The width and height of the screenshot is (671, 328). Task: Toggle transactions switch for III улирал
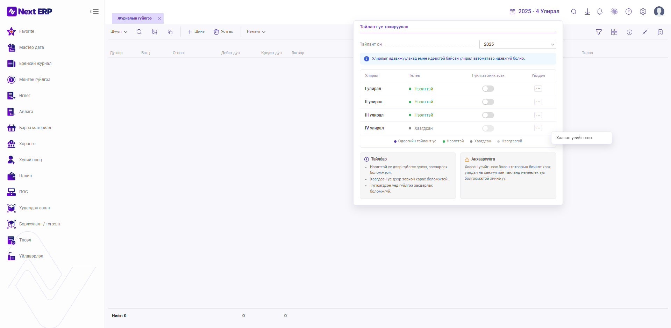pos(488,115)
